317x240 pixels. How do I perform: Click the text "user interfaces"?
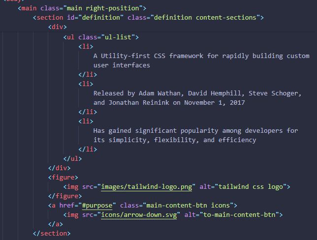click(122, 65)
